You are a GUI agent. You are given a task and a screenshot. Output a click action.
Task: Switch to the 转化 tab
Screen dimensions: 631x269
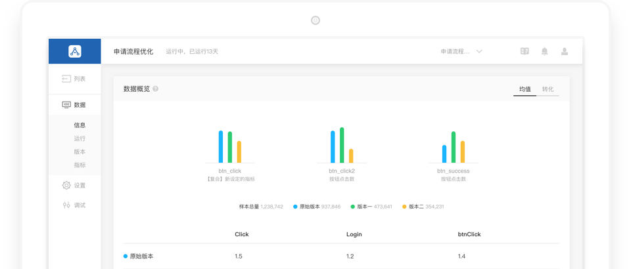click(548, 89)
